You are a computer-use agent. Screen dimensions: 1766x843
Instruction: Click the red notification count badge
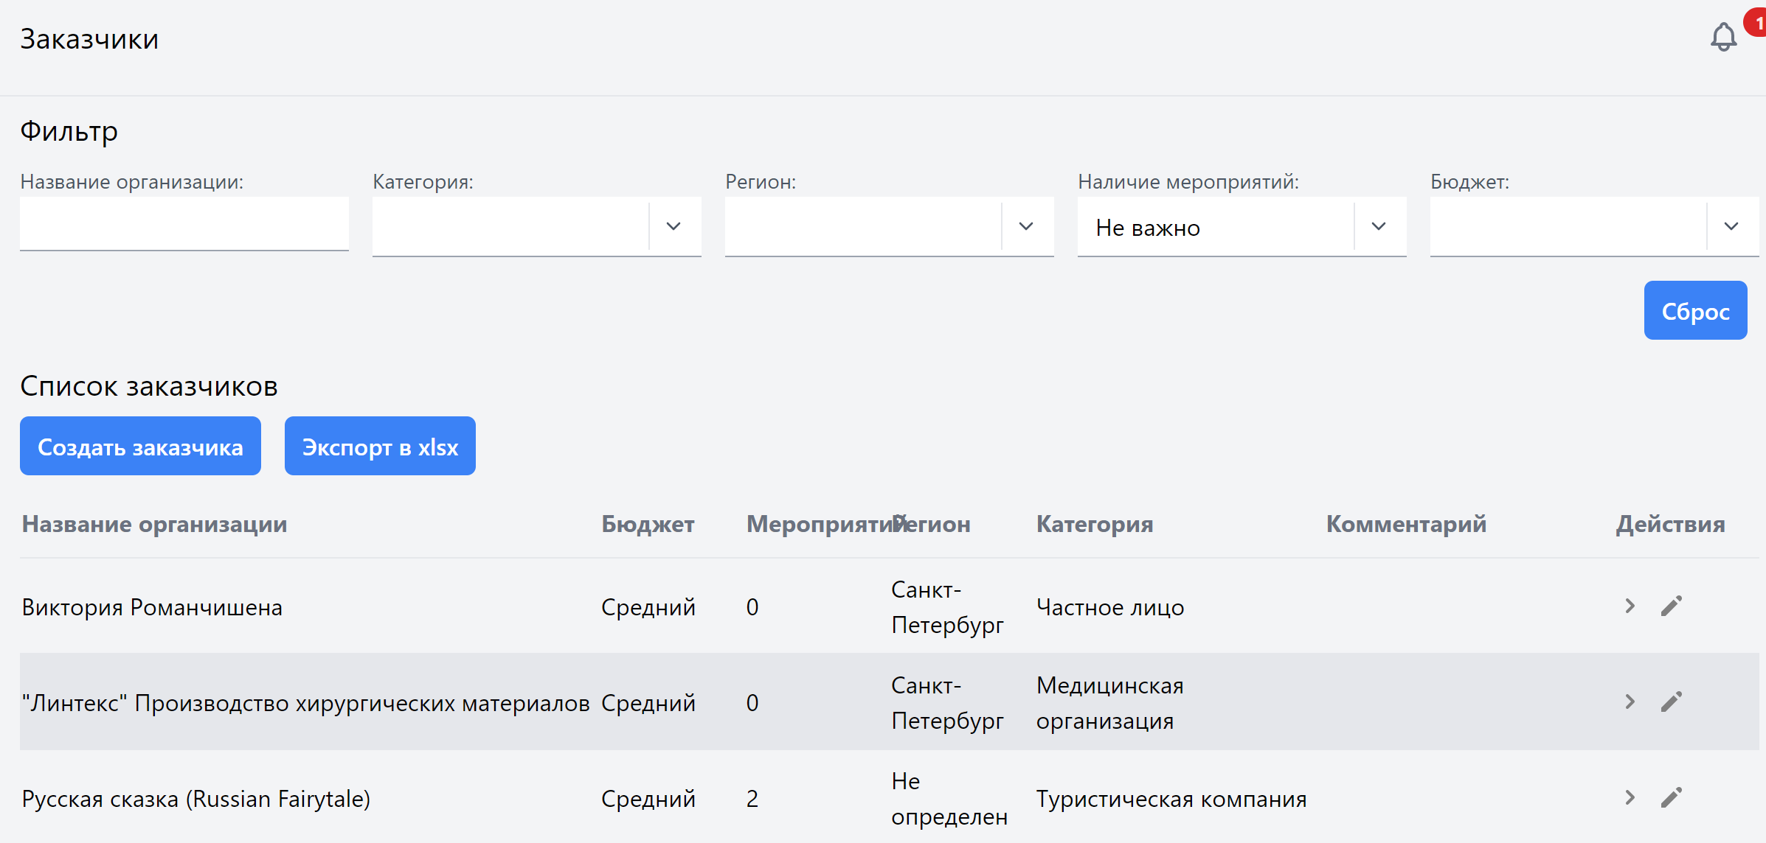tap(1756, 22)
